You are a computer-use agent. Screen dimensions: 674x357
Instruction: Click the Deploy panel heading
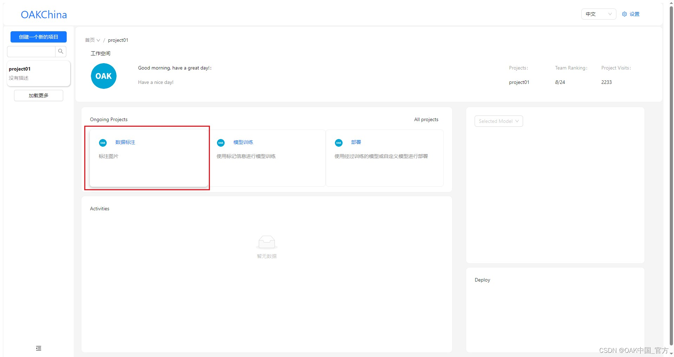[482, 280]
